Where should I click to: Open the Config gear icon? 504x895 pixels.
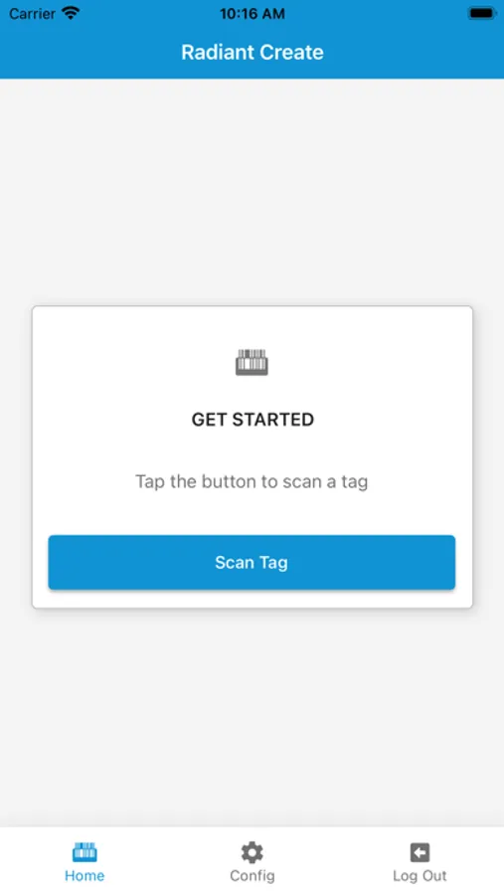(252, 852)
